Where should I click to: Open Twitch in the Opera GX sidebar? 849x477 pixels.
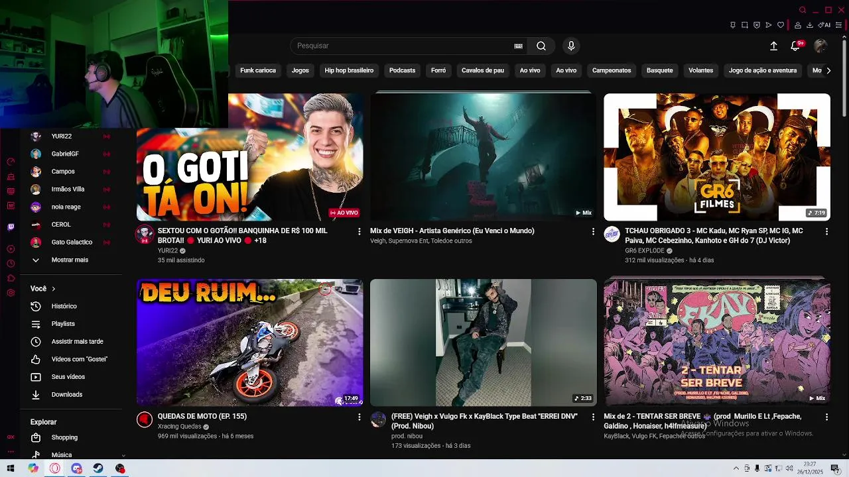[x=11, y=227]
